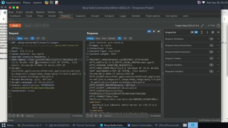This screenshot has width=228, height=128.
Task: Switch to Damn Vulnerable browser window
Action: click(x=140, y=125)
